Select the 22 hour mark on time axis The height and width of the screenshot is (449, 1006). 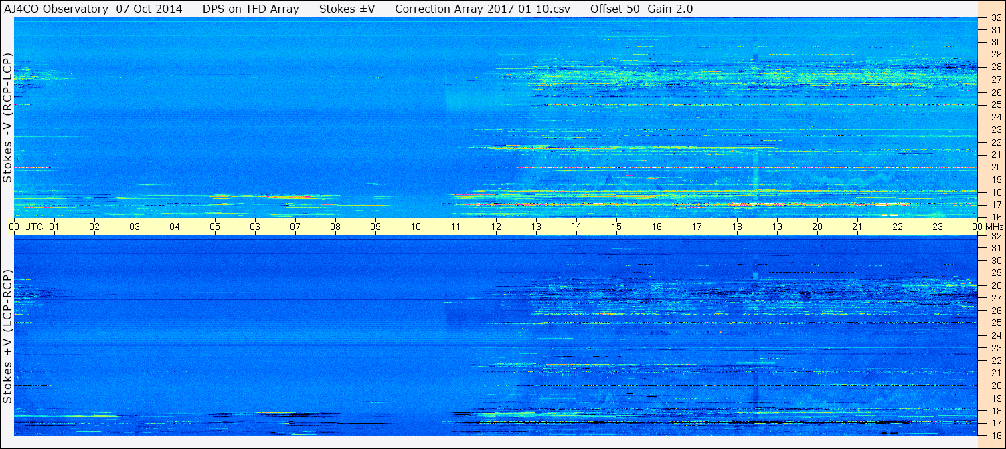[898, 227]
